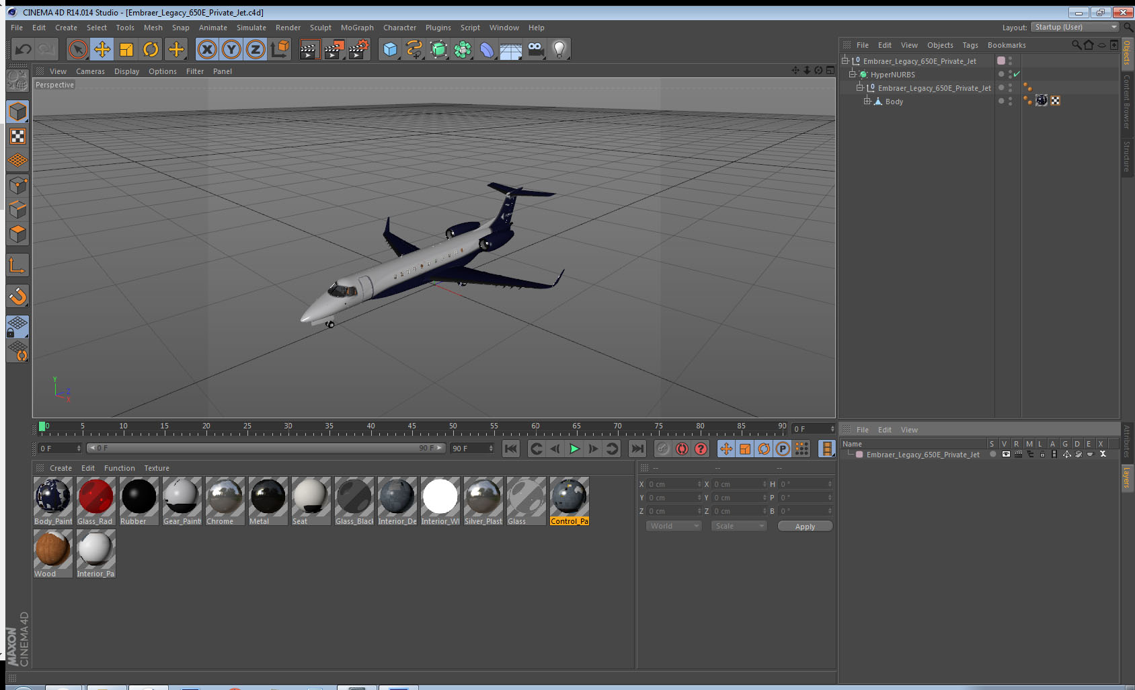Toggle Z axis lock

tap(256, 49)
